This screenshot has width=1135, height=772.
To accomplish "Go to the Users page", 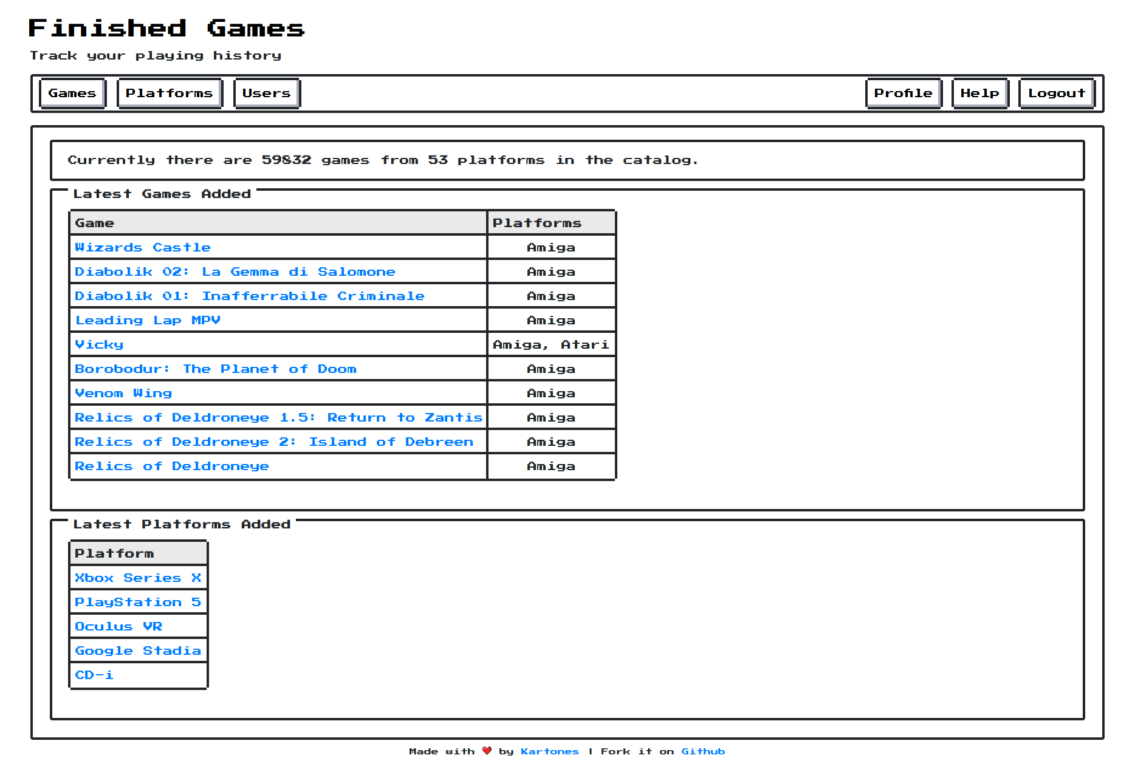I will (267, 94).
